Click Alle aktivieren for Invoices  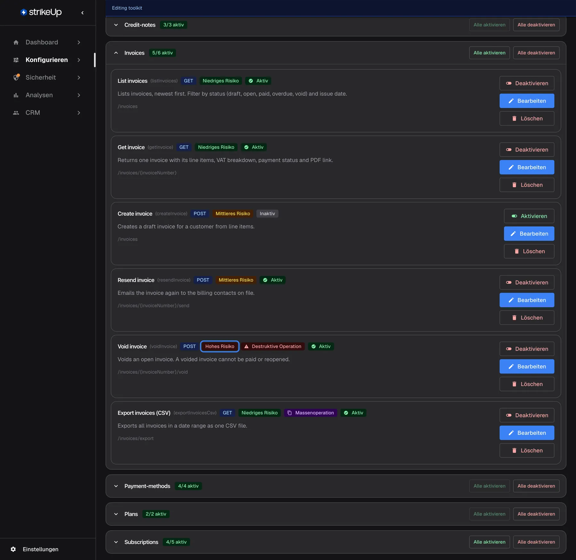point(489,53)
